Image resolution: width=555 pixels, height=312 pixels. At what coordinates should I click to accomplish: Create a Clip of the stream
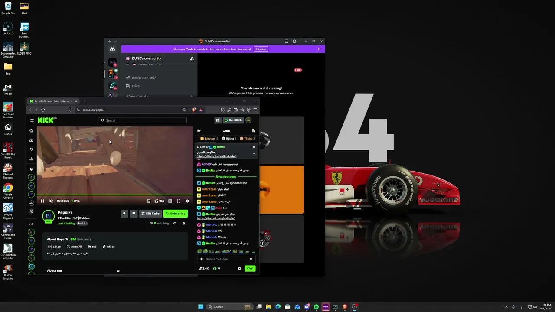click(160, 201)
